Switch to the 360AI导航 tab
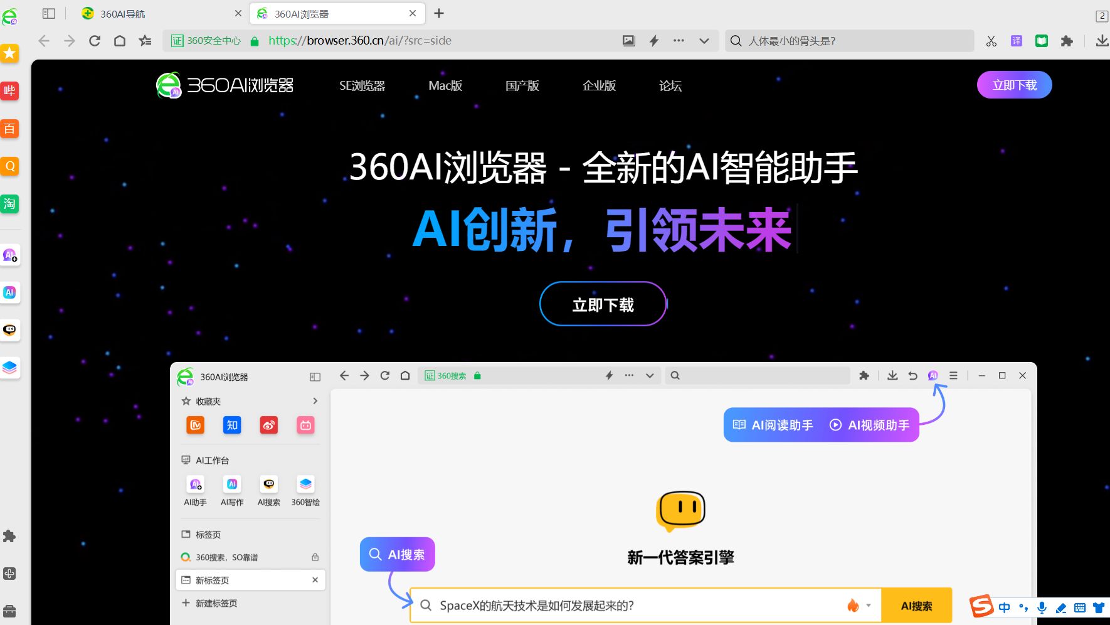Screen dimensions: 1110x625 pyautogui.click(x=122, y=14)
